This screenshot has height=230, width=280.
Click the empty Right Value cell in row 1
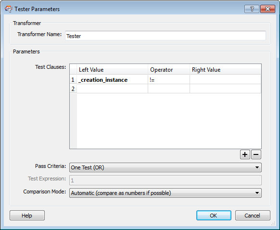[x=226, y=79]
